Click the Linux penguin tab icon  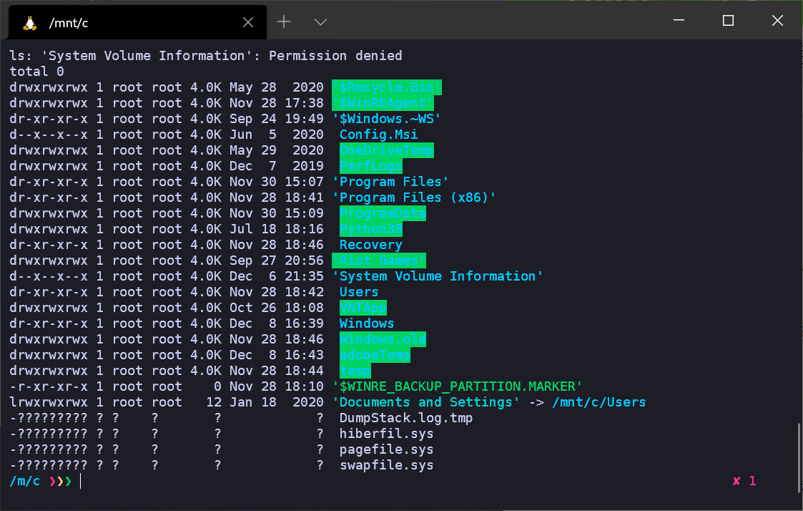coord(30,23)
